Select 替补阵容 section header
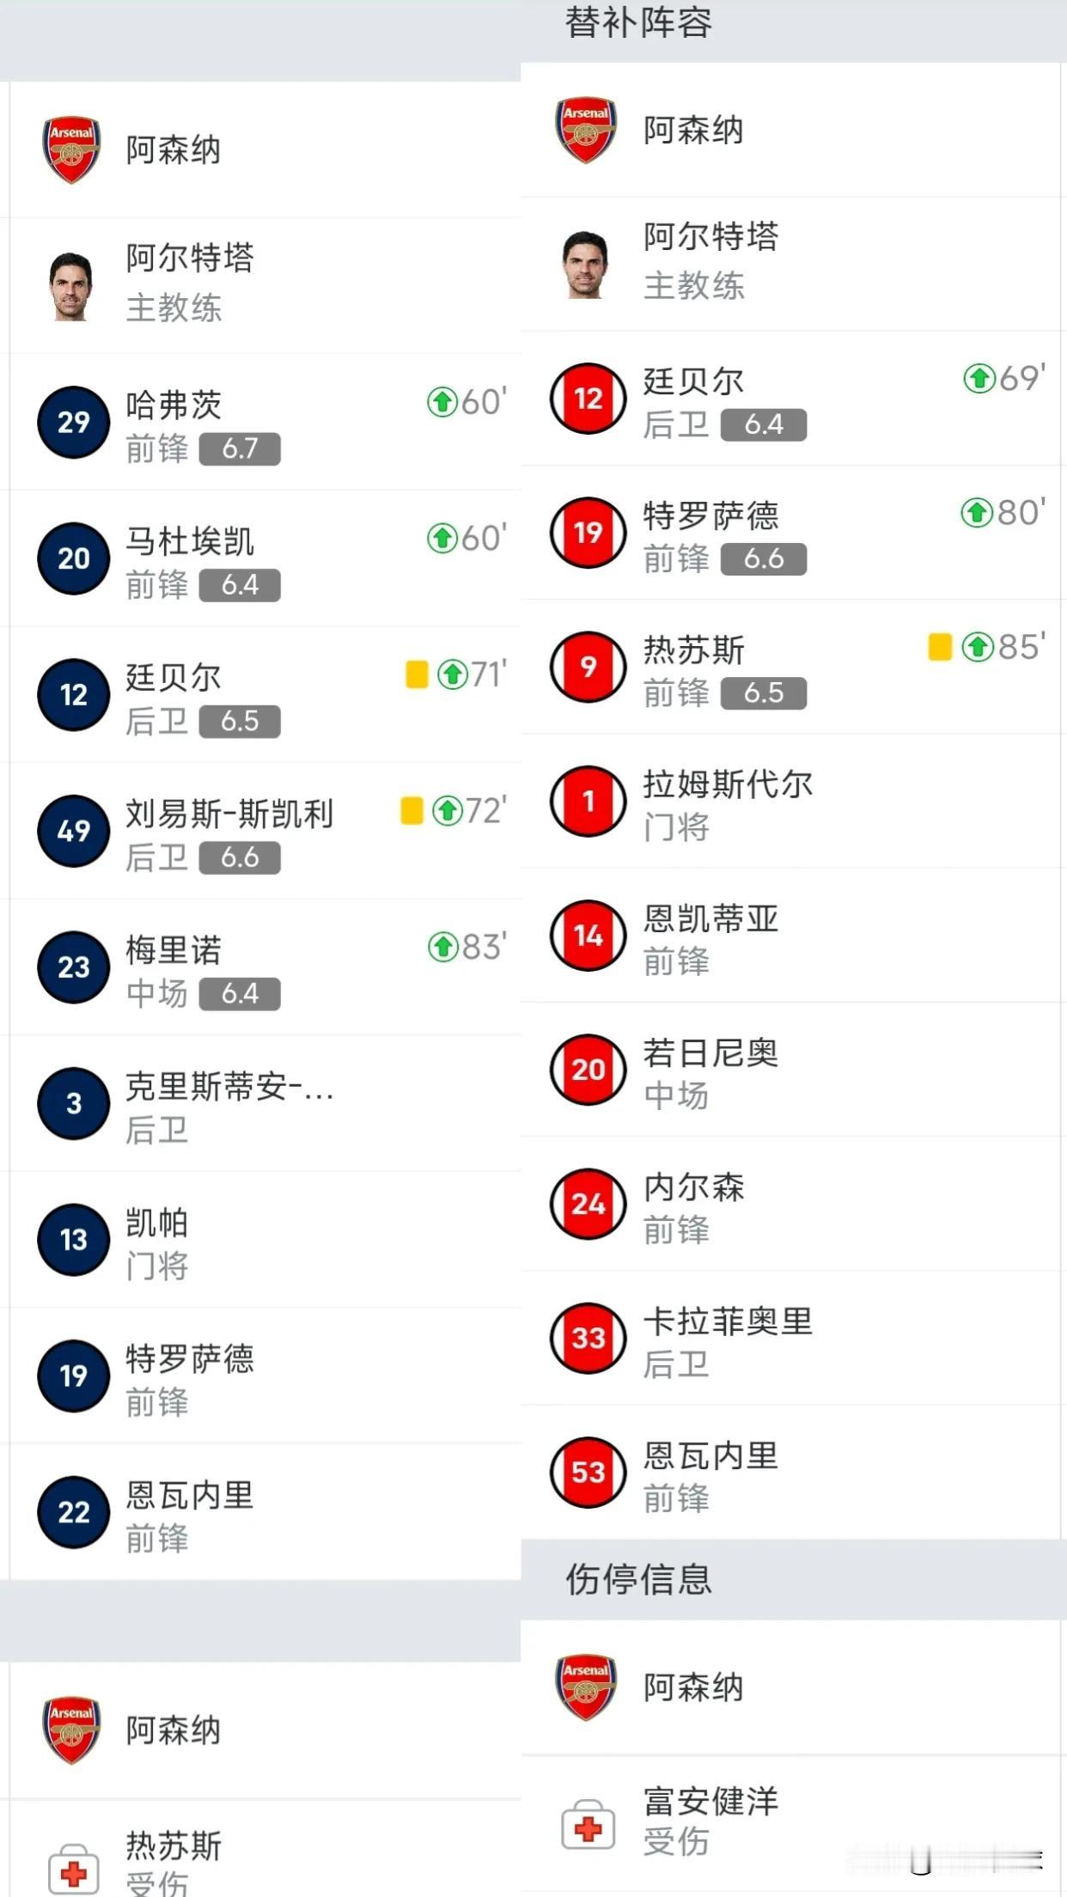1067x1897 pixels. [638, 22]
